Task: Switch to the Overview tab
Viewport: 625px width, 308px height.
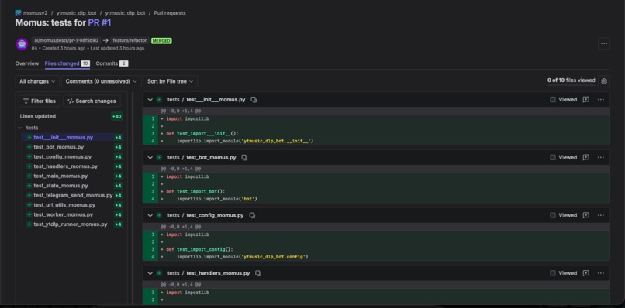Action: [27, 63]
